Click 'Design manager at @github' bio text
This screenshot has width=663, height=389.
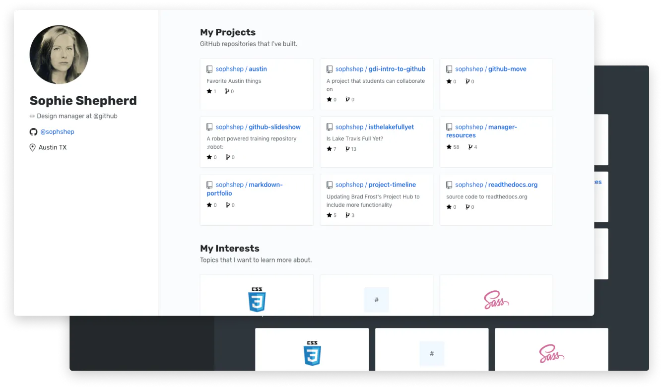click(77, 116)
